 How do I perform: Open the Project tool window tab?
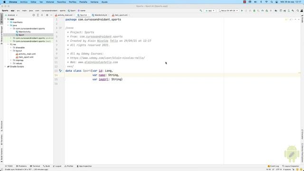click(1, 19)
